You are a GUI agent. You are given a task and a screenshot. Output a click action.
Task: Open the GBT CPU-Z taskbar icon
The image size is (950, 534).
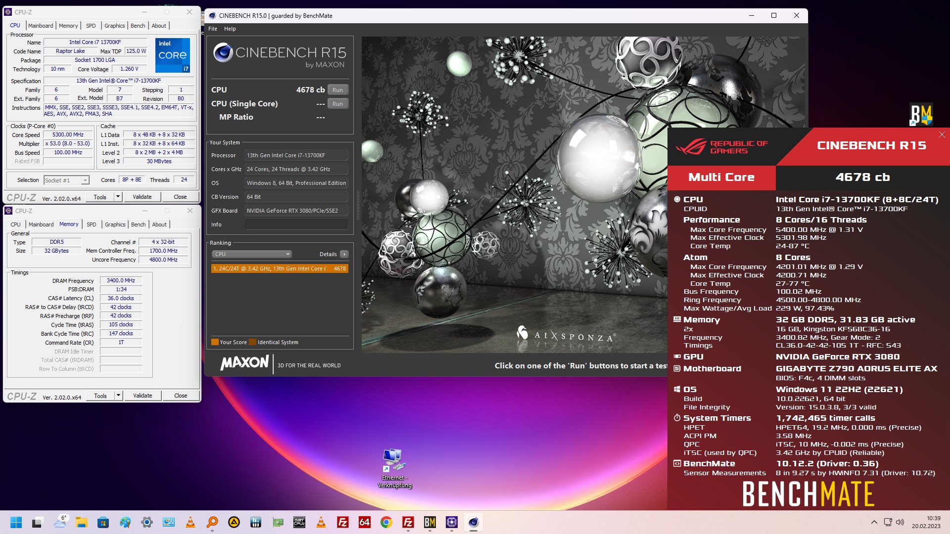pyautogui.click(x=299, y=522)
